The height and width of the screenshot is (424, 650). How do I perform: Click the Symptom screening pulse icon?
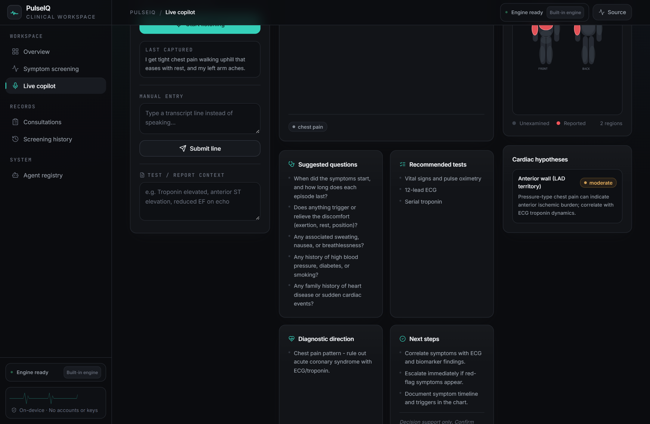15,69
